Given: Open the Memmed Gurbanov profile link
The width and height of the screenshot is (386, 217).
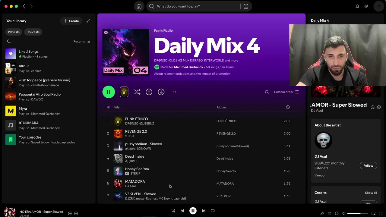Looking at the screenshot, I should tap(188, 67).
